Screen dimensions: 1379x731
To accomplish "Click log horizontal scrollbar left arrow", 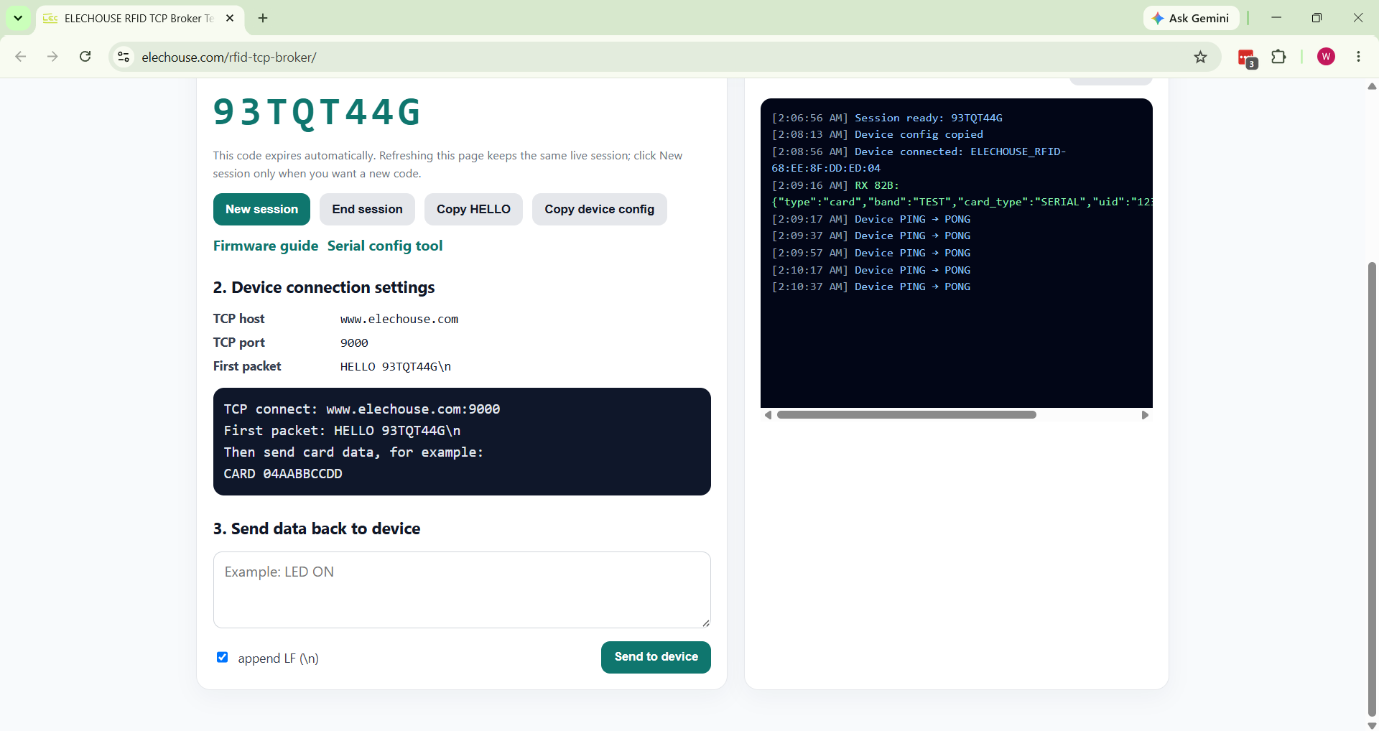I will point(768,415).
